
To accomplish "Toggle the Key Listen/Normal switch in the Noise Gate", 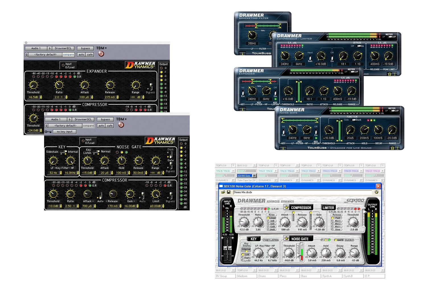I will click(x=96, y=152).
